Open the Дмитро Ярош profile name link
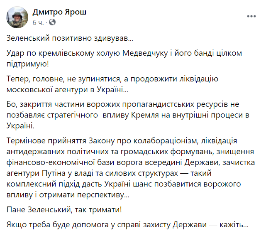This screenshot has width=266, height=236. (x=59, y=12)
